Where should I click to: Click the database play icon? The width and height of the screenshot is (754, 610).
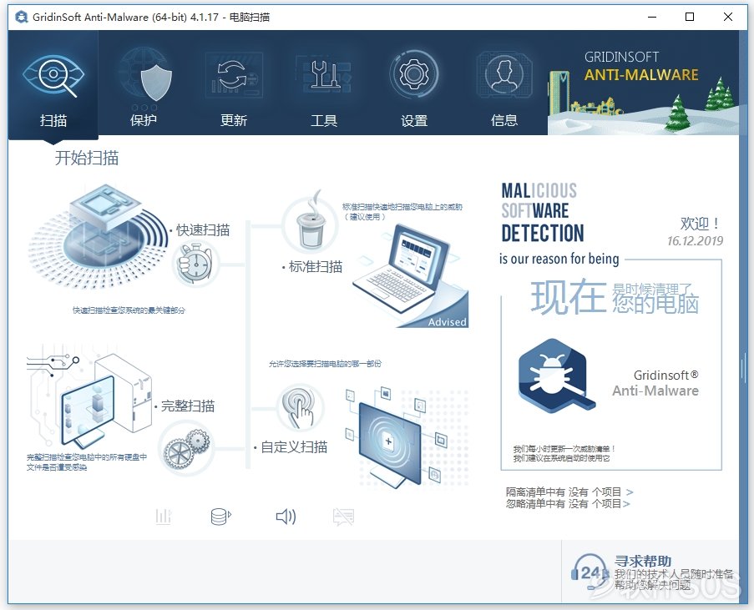[221, 517]
